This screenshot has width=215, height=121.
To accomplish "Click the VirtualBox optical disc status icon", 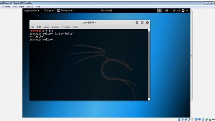I will point(182,119).
